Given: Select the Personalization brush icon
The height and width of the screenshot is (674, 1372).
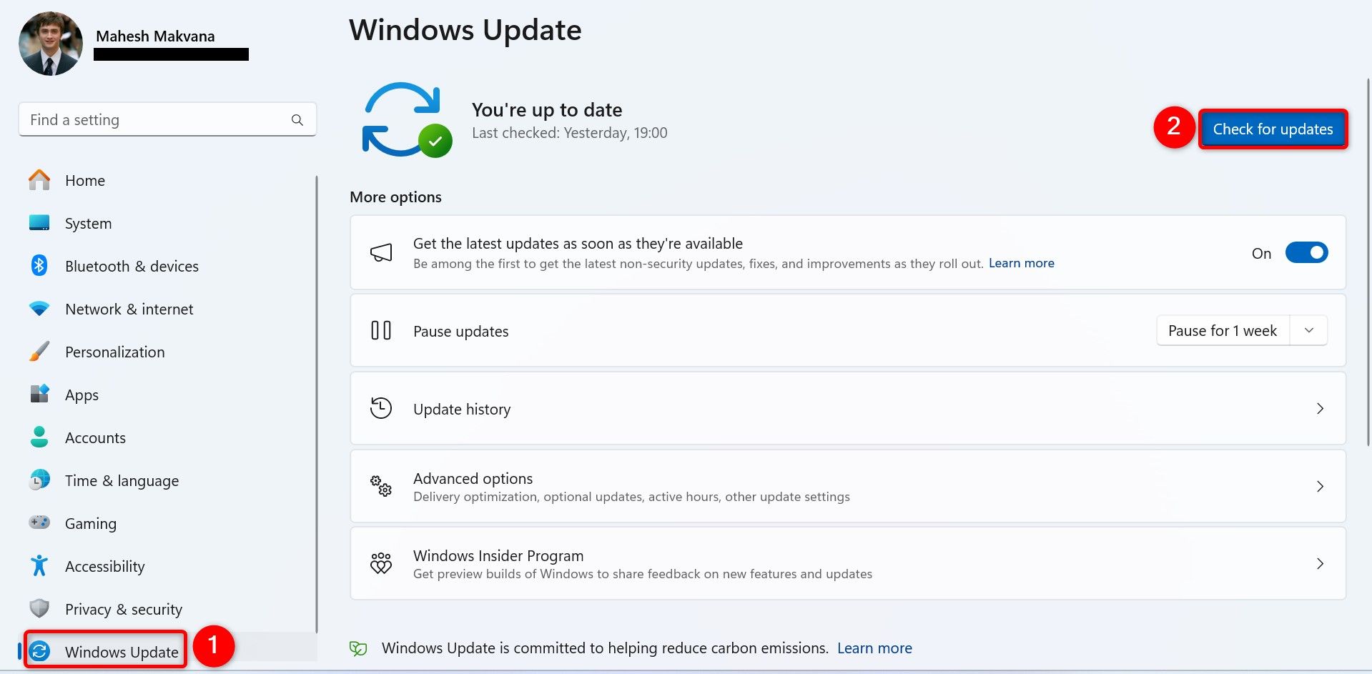Looking at the screenshot, I should click(x=39, y=352).
